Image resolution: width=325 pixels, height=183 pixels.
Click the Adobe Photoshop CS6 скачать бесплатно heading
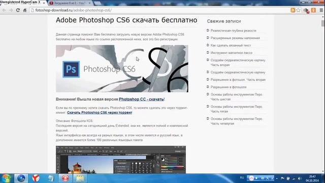pyautogui.click(x=126, y=20)
